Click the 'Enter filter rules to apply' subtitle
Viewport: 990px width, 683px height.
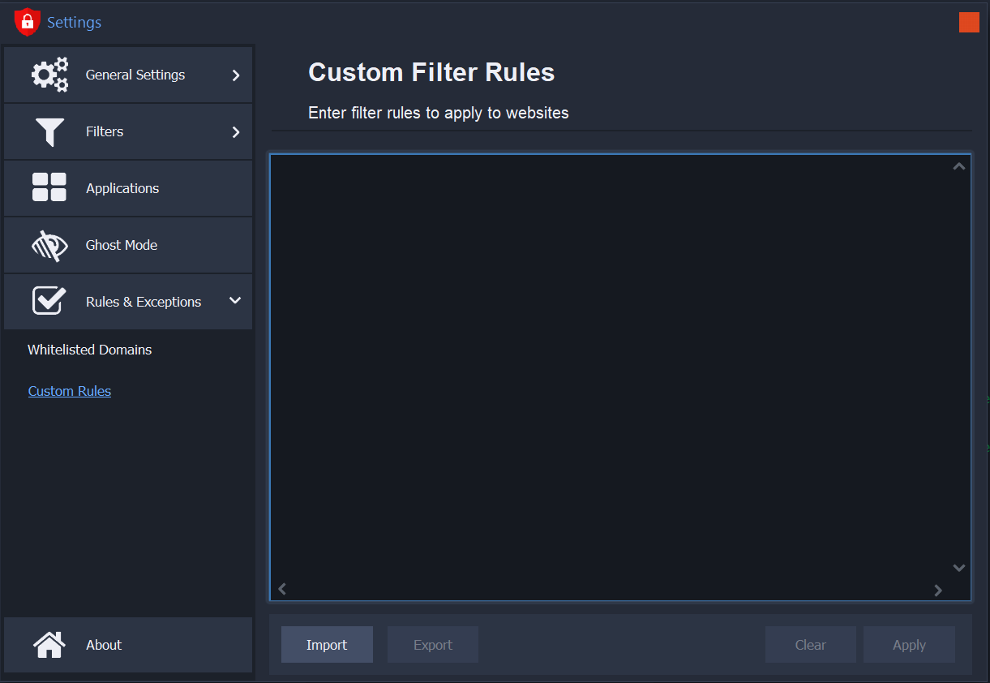click(439, 113)
